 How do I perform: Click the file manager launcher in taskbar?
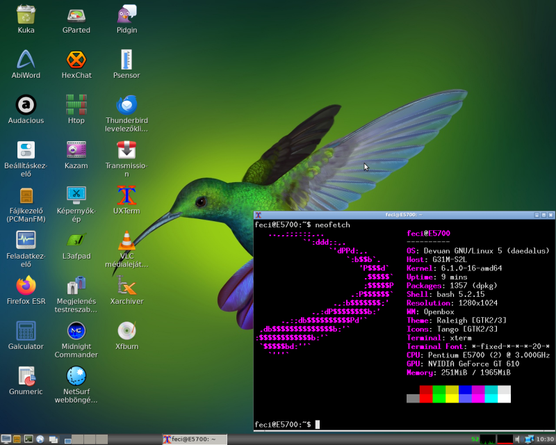point(17,439)
